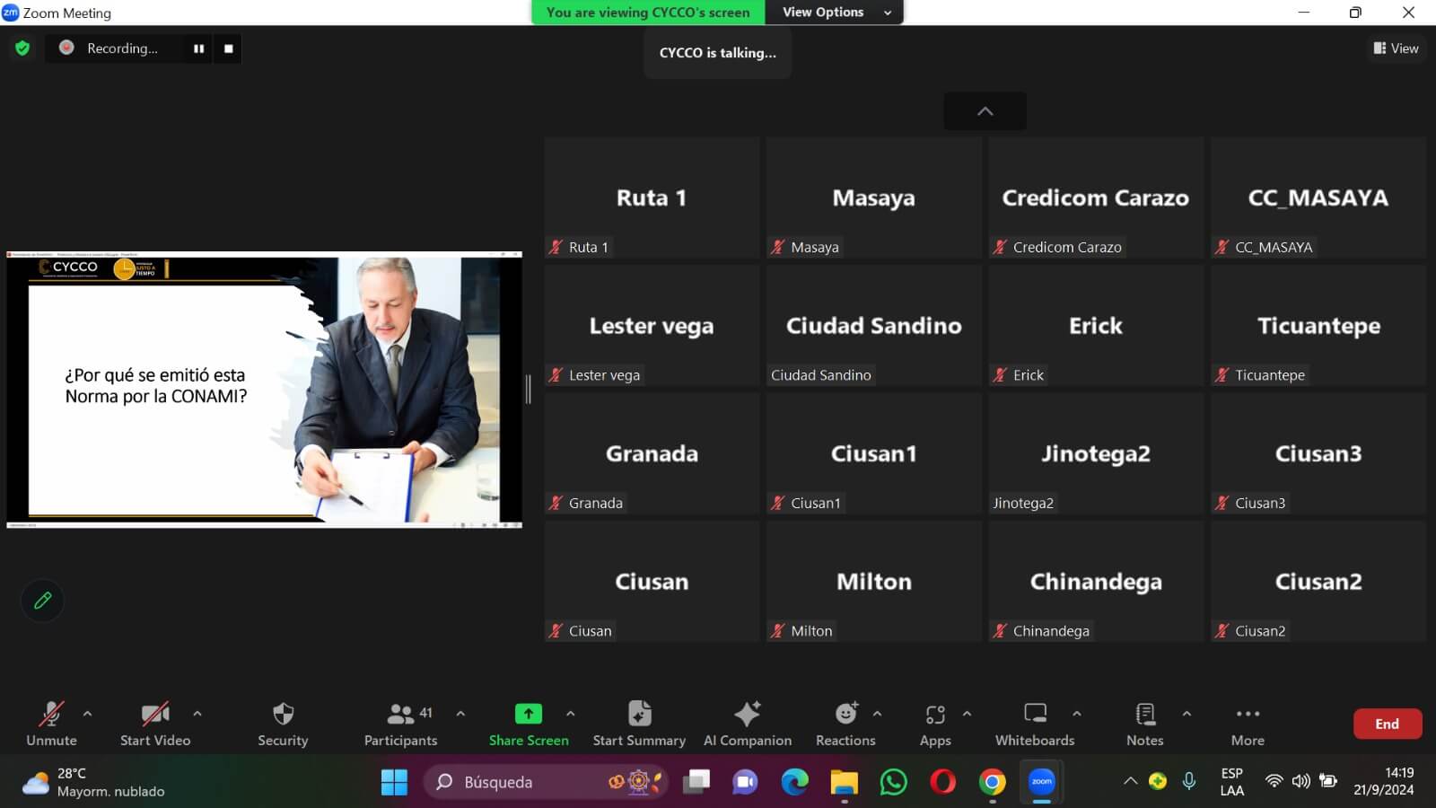Collapse gallery using the up chevron

tap(985, 111)
